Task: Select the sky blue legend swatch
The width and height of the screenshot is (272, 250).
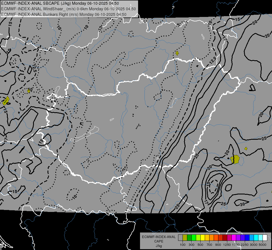Action: point(251,238)
